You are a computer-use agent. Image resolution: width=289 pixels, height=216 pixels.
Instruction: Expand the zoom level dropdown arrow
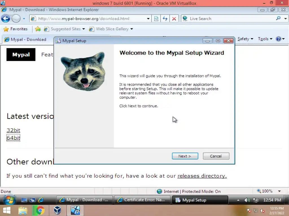[279, 191]
